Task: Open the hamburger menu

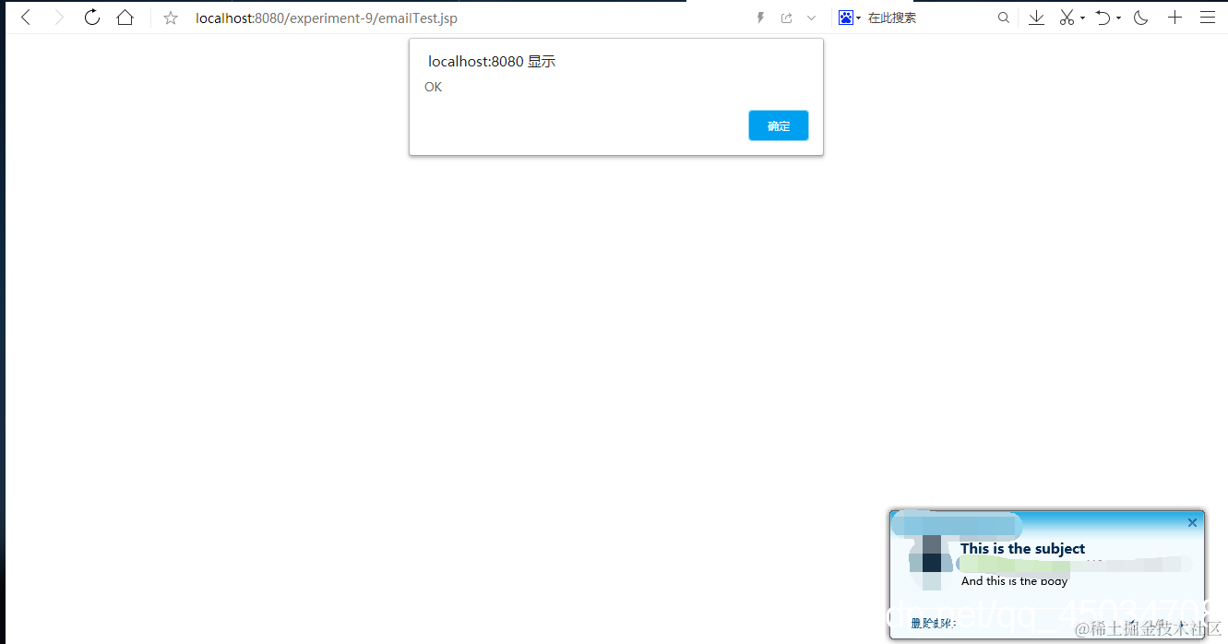Action: click(x=1208, y=17)
